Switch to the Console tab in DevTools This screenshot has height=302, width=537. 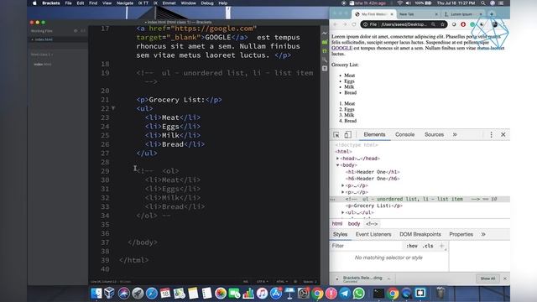pos(404,134)
